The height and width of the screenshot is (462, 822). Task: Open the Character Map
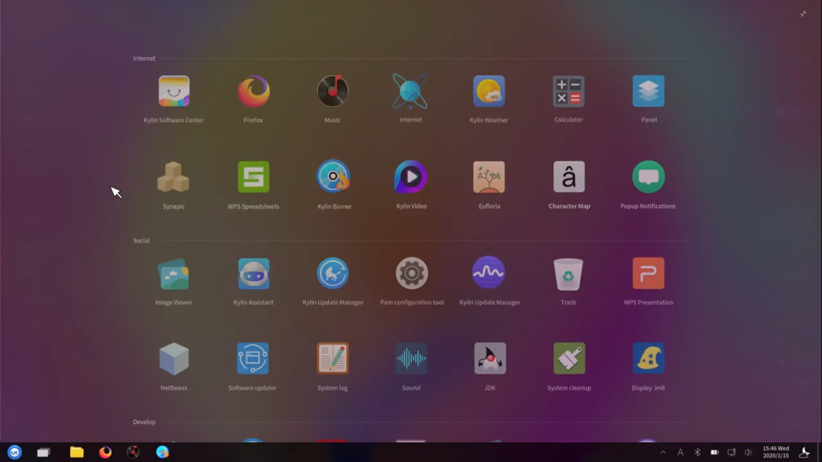click(x=568, y=177)
